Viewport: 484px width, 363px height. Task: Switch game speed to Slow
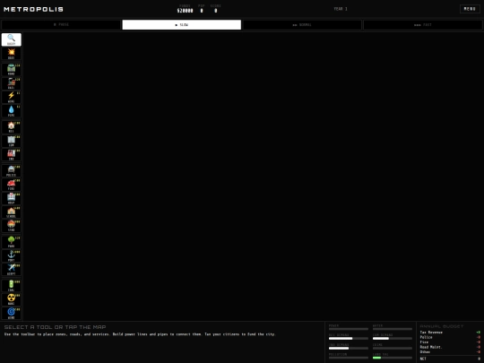[181, 25]
